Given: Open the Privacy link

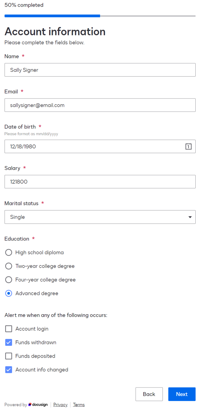Looking at the screenshot, I should pos(60,405).
